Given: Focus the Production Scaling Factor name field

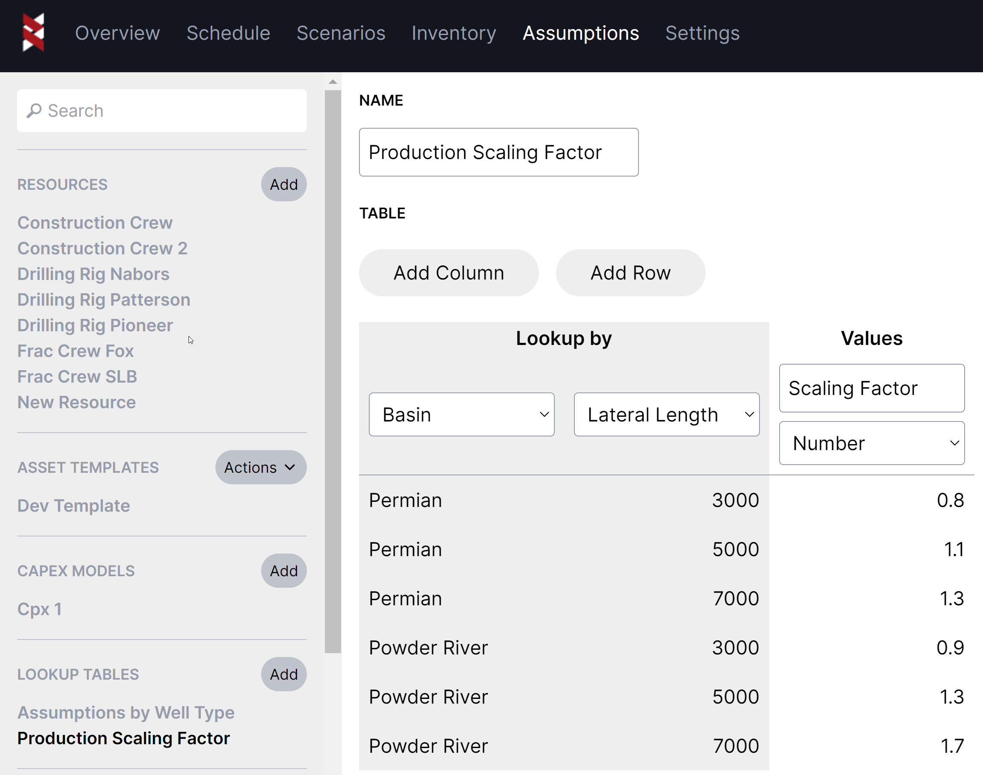Looking at the screenshot, I should tap(498, 152).
